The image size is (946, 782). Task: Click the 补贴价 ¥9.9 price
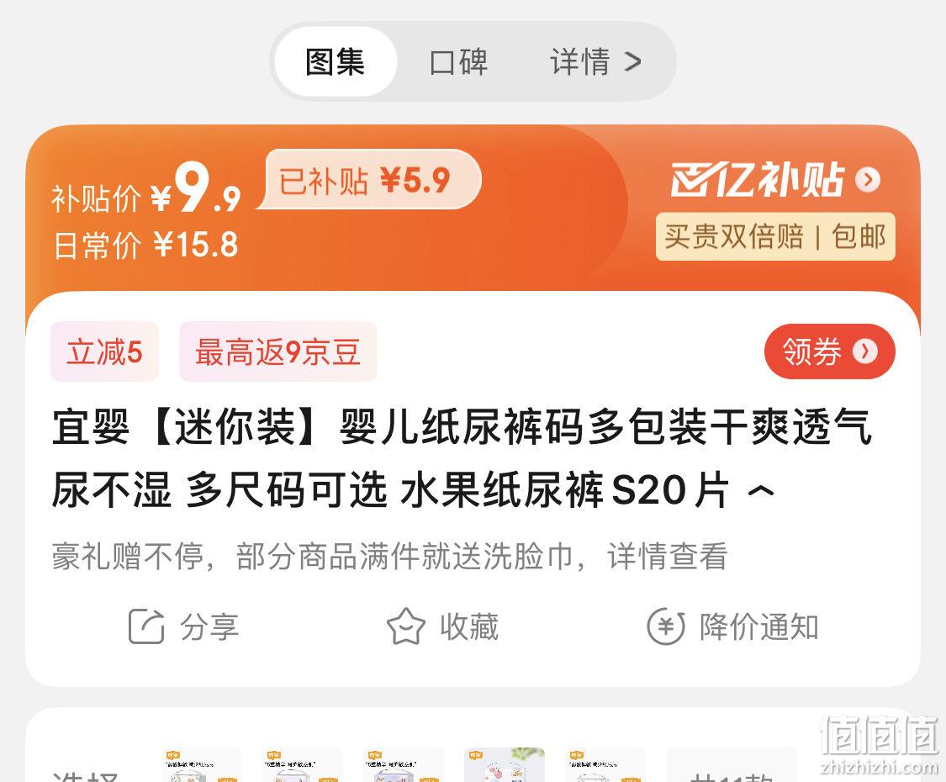tap(146, 189)
